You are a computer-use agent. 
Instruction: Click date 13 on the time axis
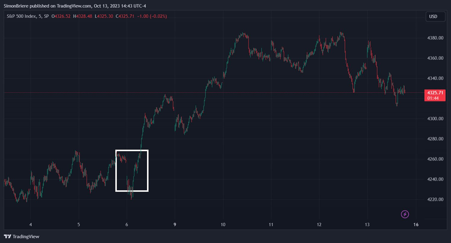[367, 225]
